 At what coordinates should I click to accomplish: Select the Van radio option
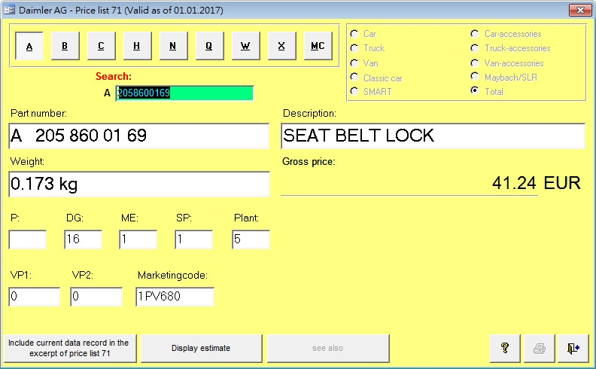coord(354,63)
